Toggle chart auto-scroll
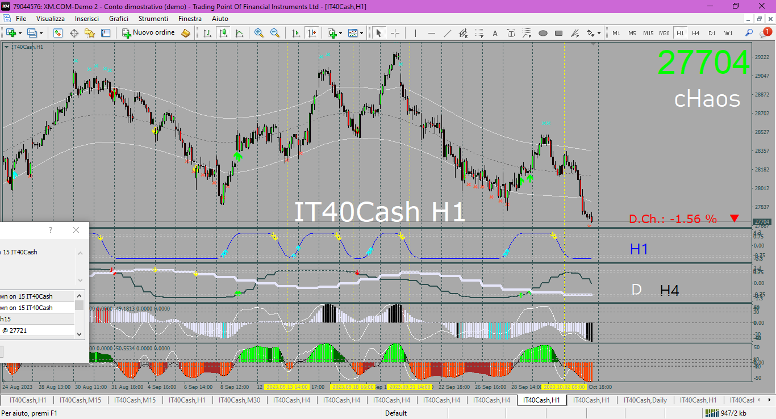Screen dimensions: 776x419 click(x=295, y=33)
